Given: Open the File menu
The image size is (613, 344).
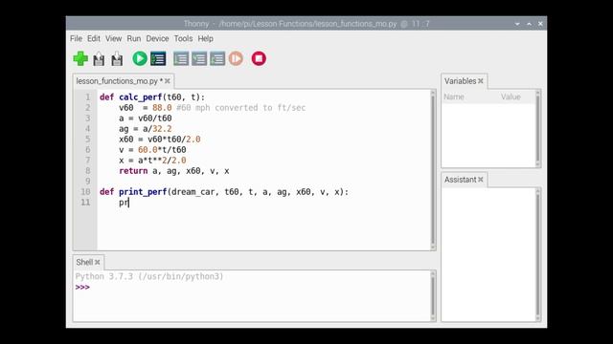Looking at the screenshot, I should tap(76, 38).
